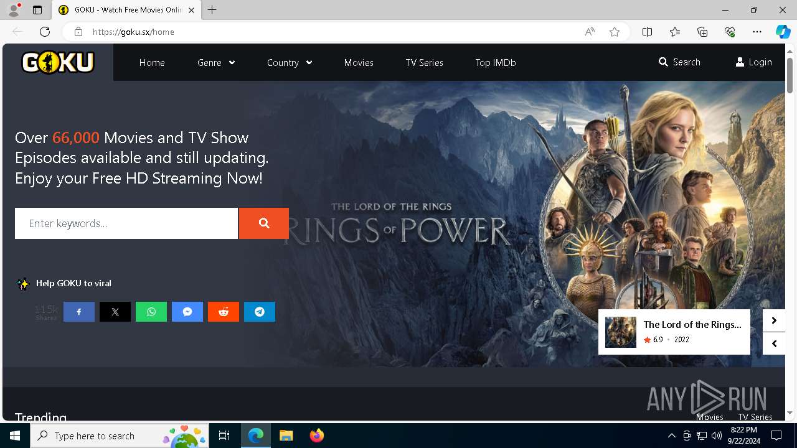The width and height of the screenshot is (797, 448).
Task: Open Task View on taskbar
Action: coord(224,436)
